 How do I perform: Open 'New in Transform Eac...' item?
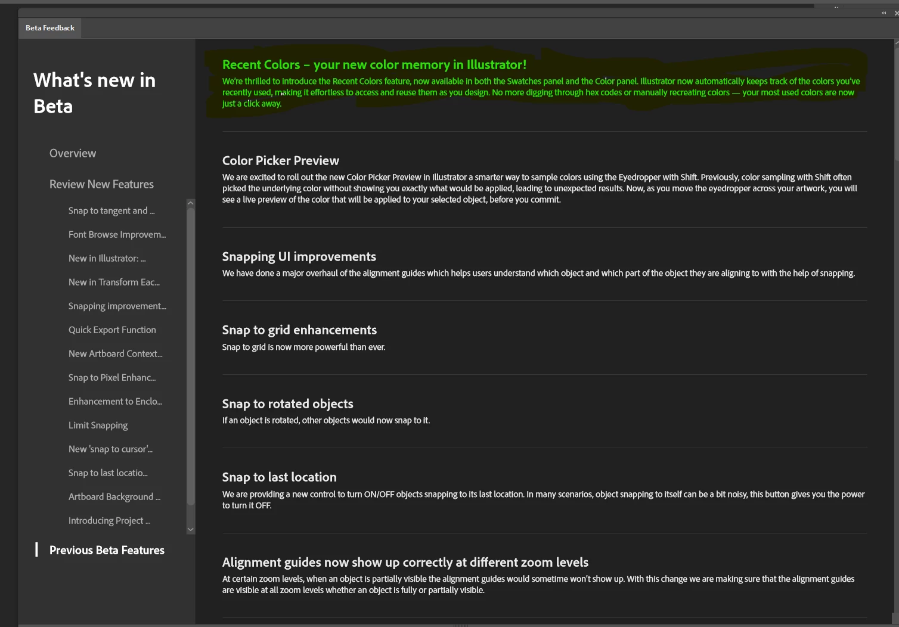[x=114, y=282]
